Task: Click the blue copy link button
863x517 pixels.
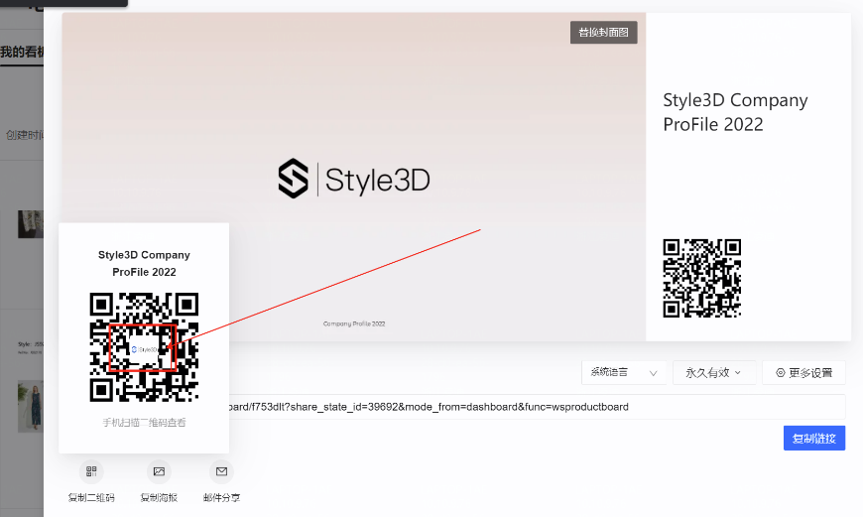Action: [x=814, y=439]
